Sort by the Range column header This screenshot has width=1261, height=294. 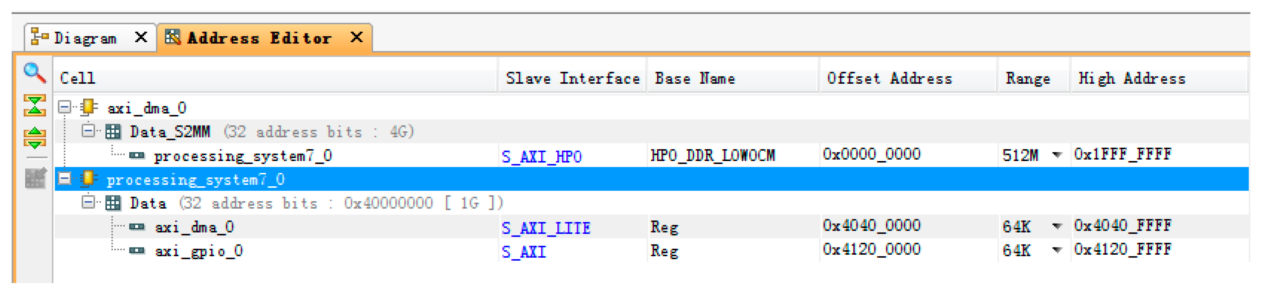tap(1034, 78)
